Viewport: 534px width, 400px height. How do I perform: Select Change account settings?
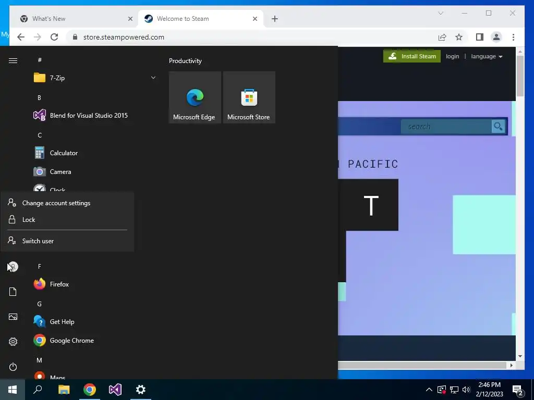(x=67, y=203)
